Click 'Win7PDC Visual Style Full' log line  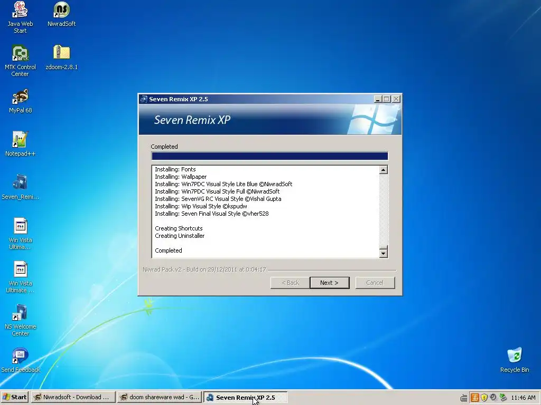(217, 191)
